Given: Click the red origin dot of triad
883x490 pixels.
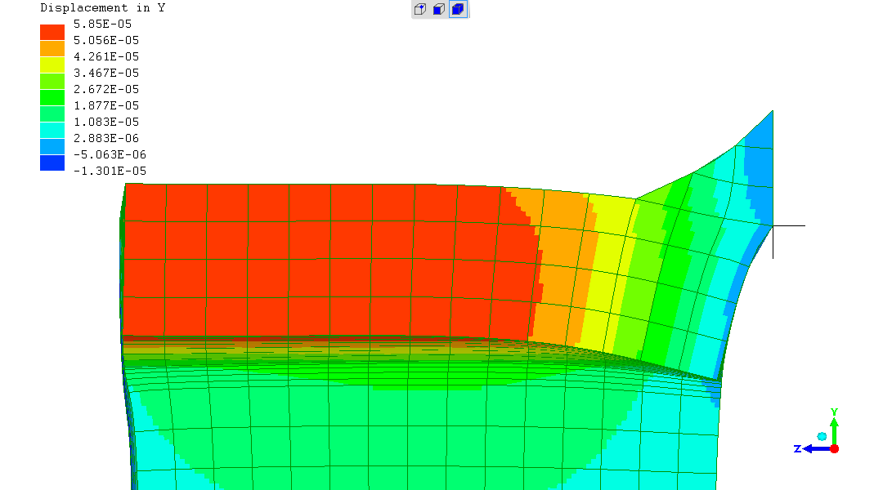Looking at the screenshot, I should point(834,448).
